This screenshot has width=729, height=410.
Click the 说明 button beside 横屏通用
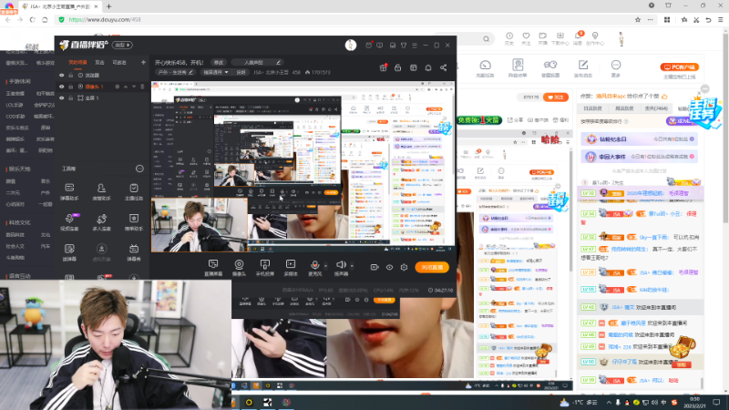coord(241,73)
